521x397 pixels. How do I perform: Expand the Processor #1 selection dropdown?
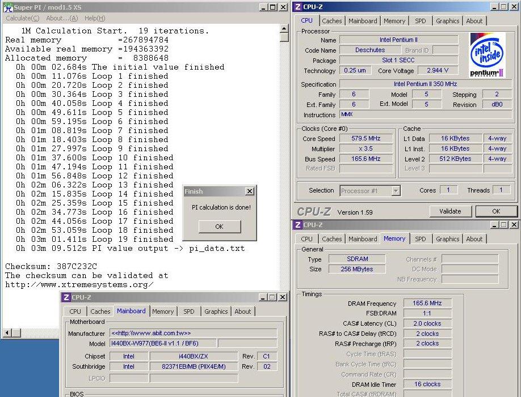[396, 191]
